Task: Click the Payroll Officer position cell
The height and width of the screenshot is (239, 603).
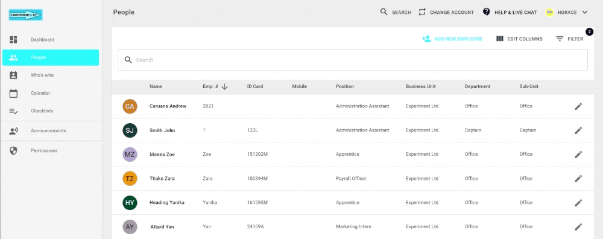Action: 351,179
